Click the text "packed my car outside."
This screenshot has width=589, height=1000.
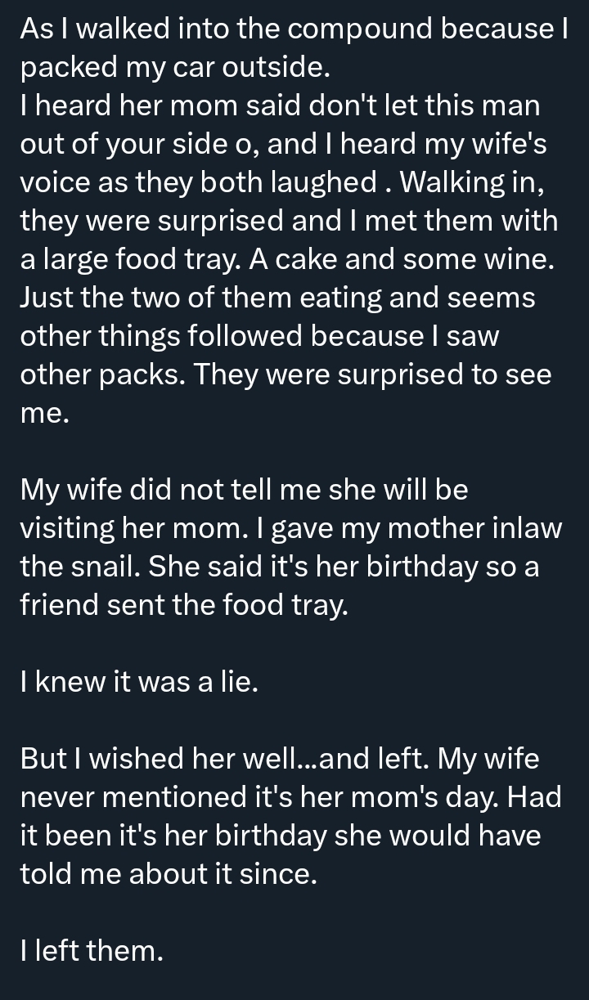(x=175, y=69)
